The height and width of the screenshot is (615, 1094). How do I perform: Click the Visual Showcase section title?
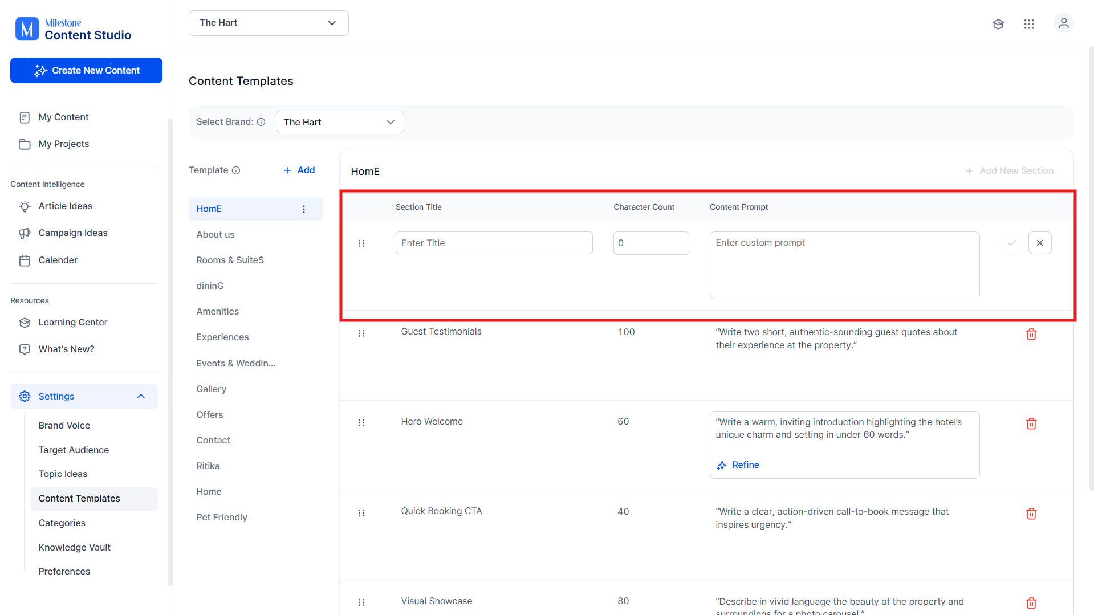coord(437,601)
